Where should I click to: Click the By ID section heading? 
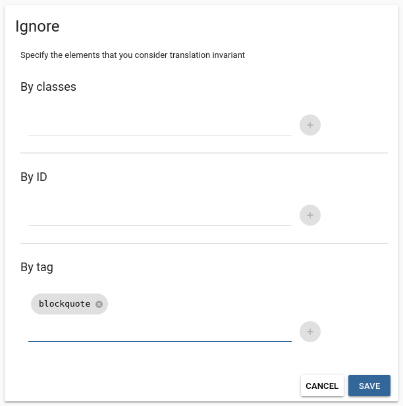tap(34, 177)
